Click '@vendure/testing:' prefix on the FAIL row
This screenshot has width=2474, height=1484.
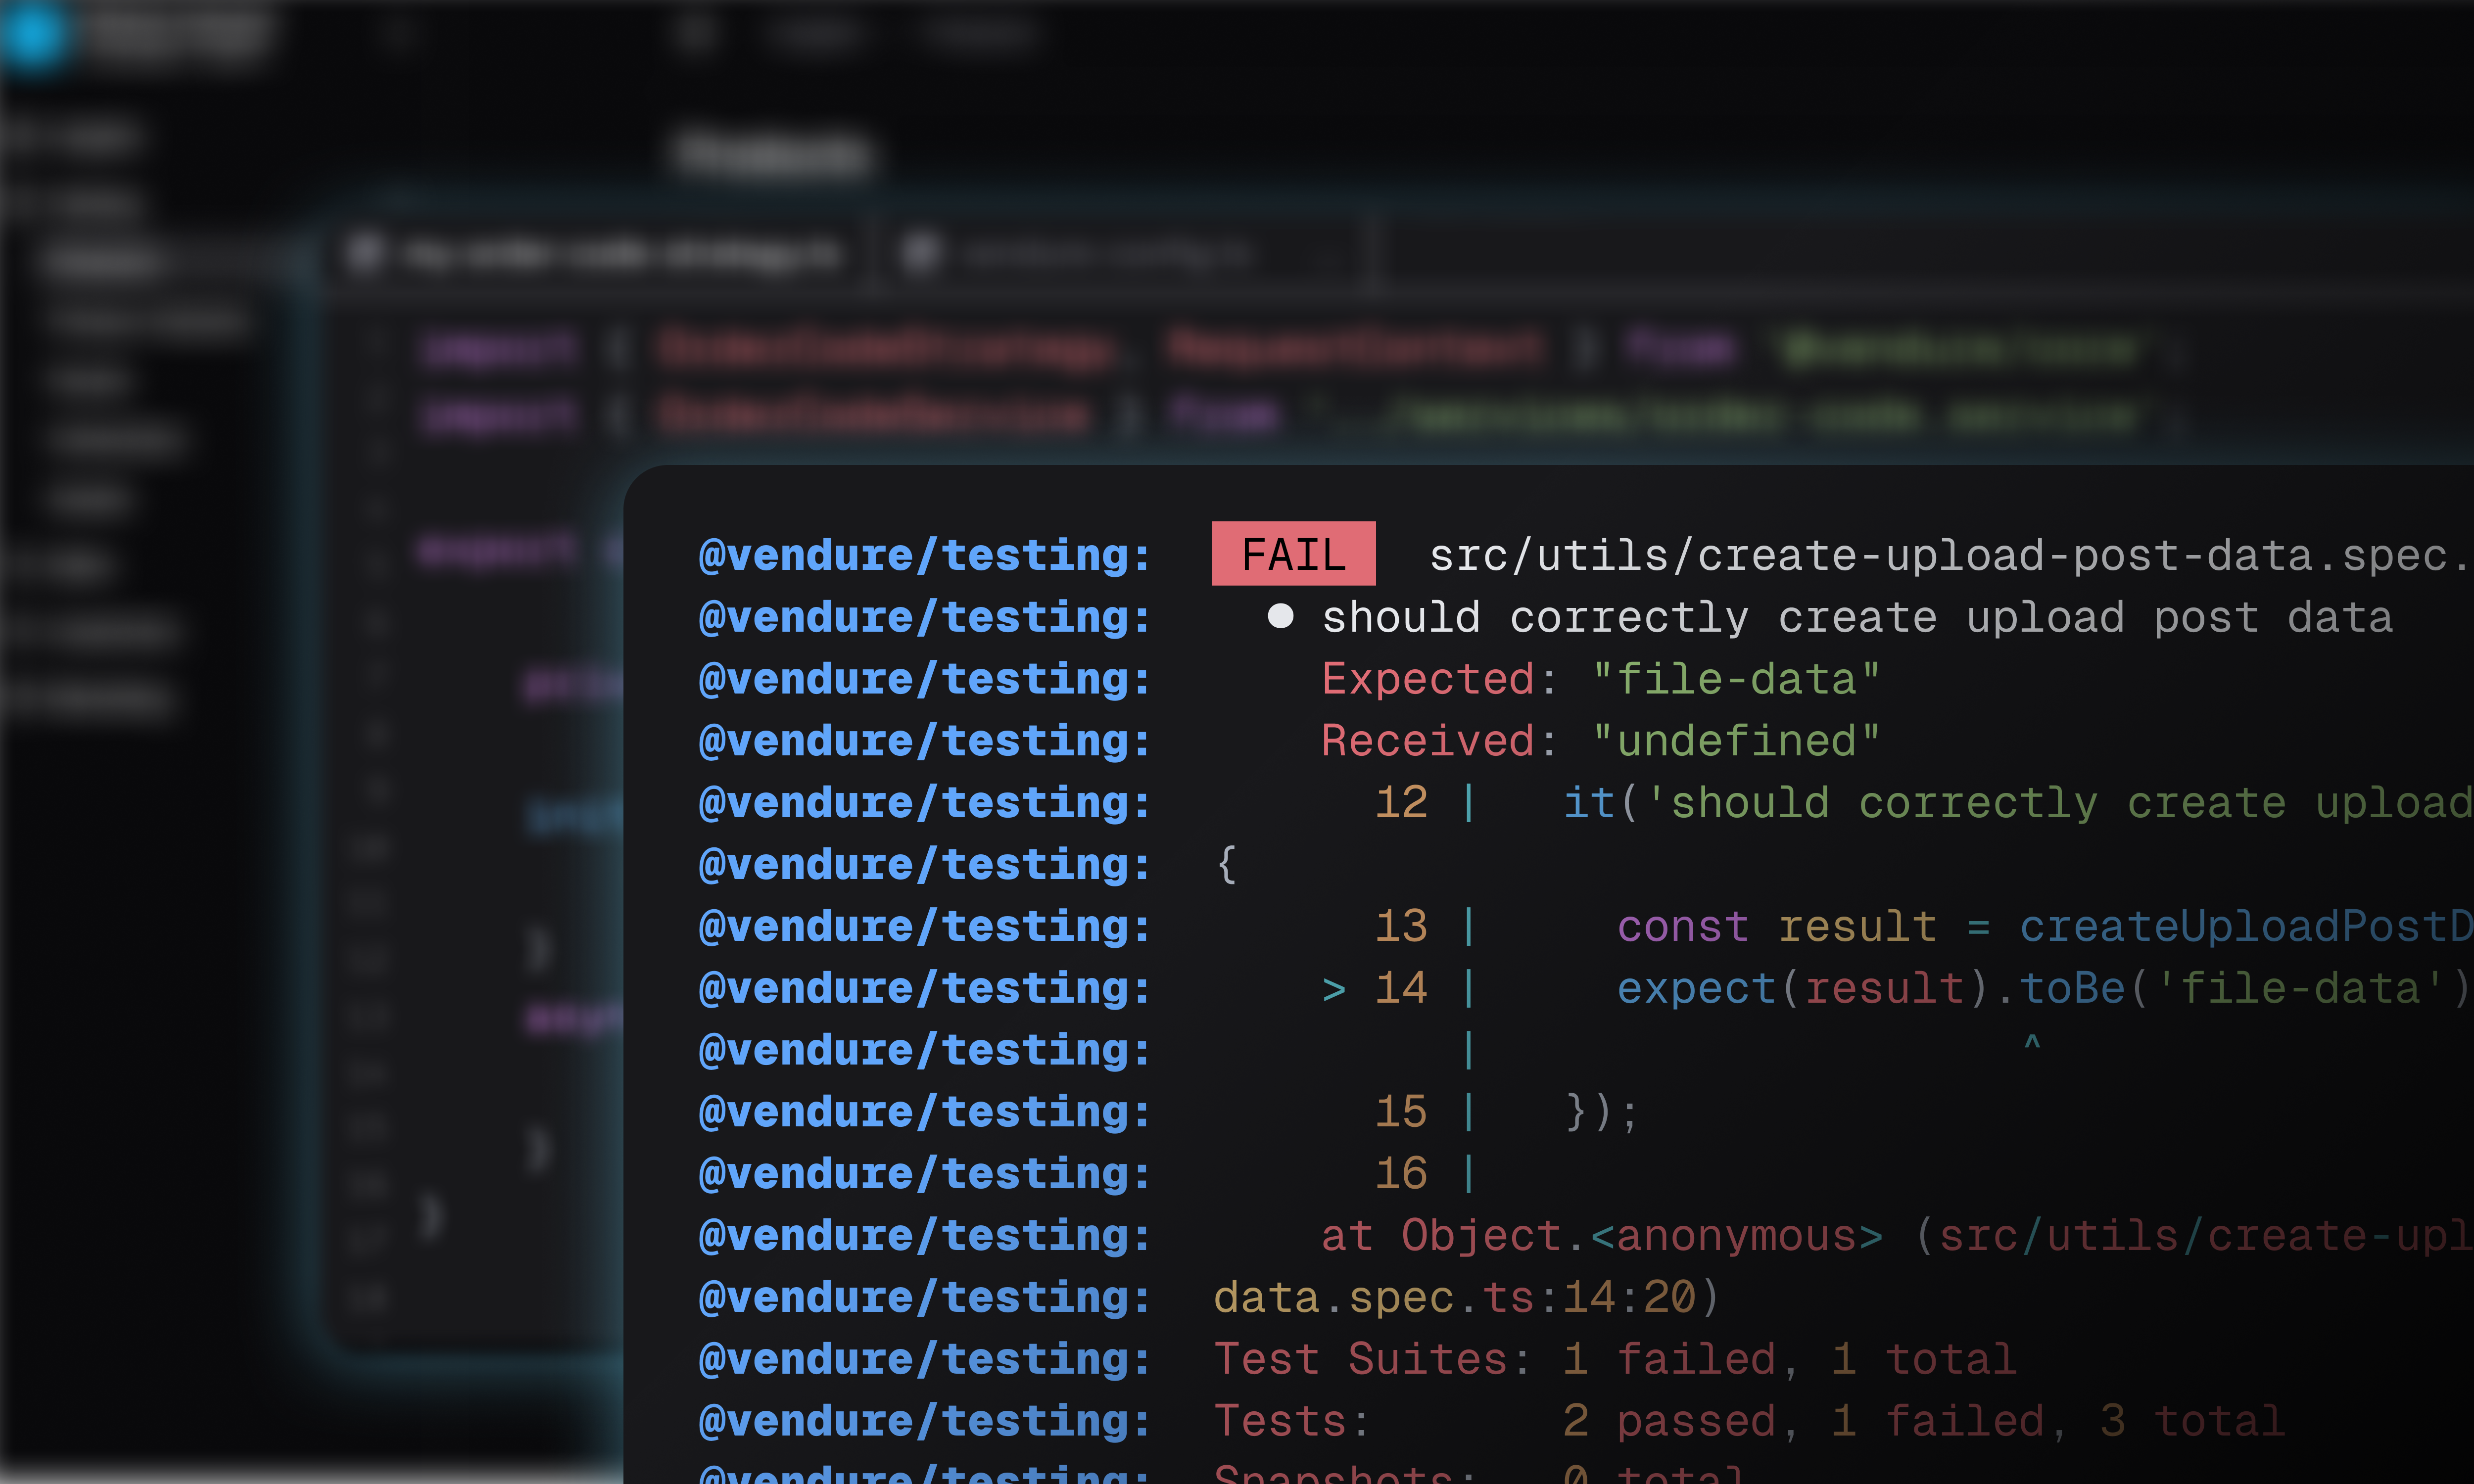[x=925, y=555]
